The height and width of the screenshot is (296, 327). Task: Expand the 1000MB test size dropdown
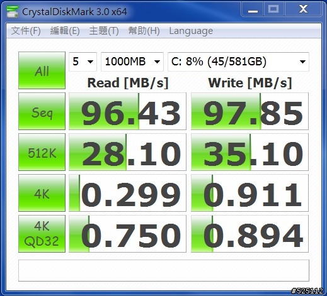pos(132,62)
